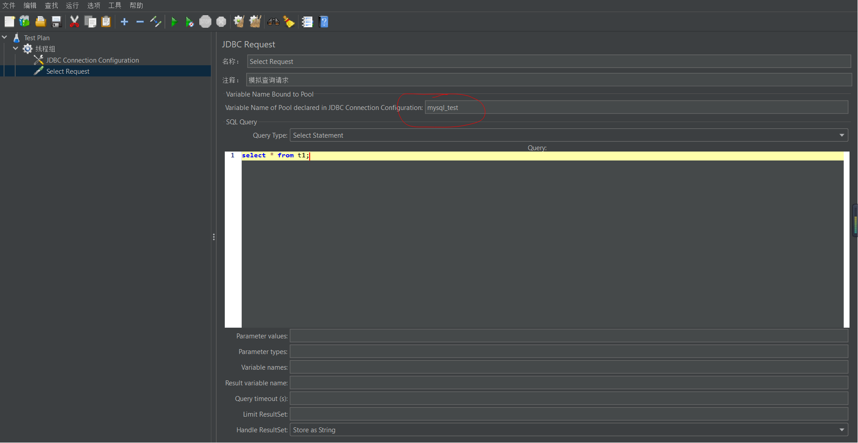The image size is (858, 443).
Task: Collapse all tree nodes with minus icon
Action: tap(140, 21)
